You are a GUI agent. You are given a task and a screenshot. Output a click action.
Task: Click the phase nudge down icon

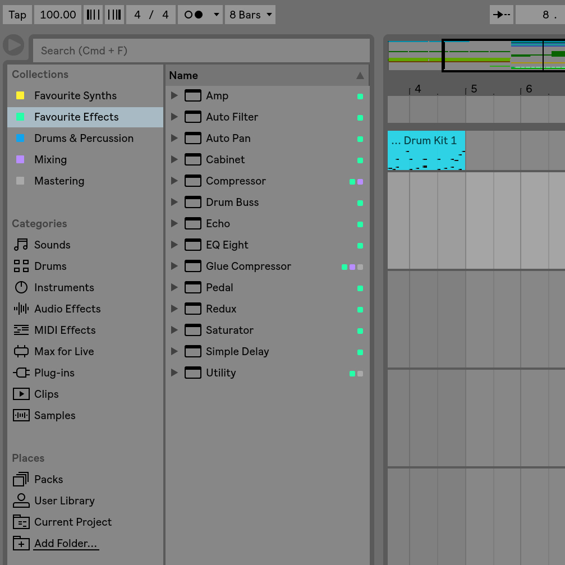pos(93,15)
